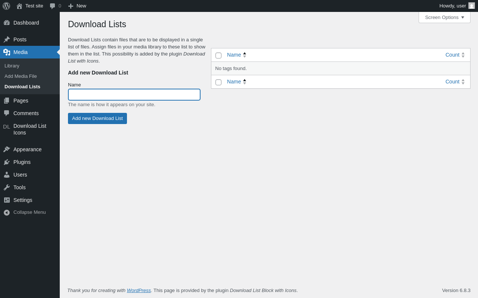Expand the Screen Options panel
This screenshot has height=298, width=478.
pos(444,17)
